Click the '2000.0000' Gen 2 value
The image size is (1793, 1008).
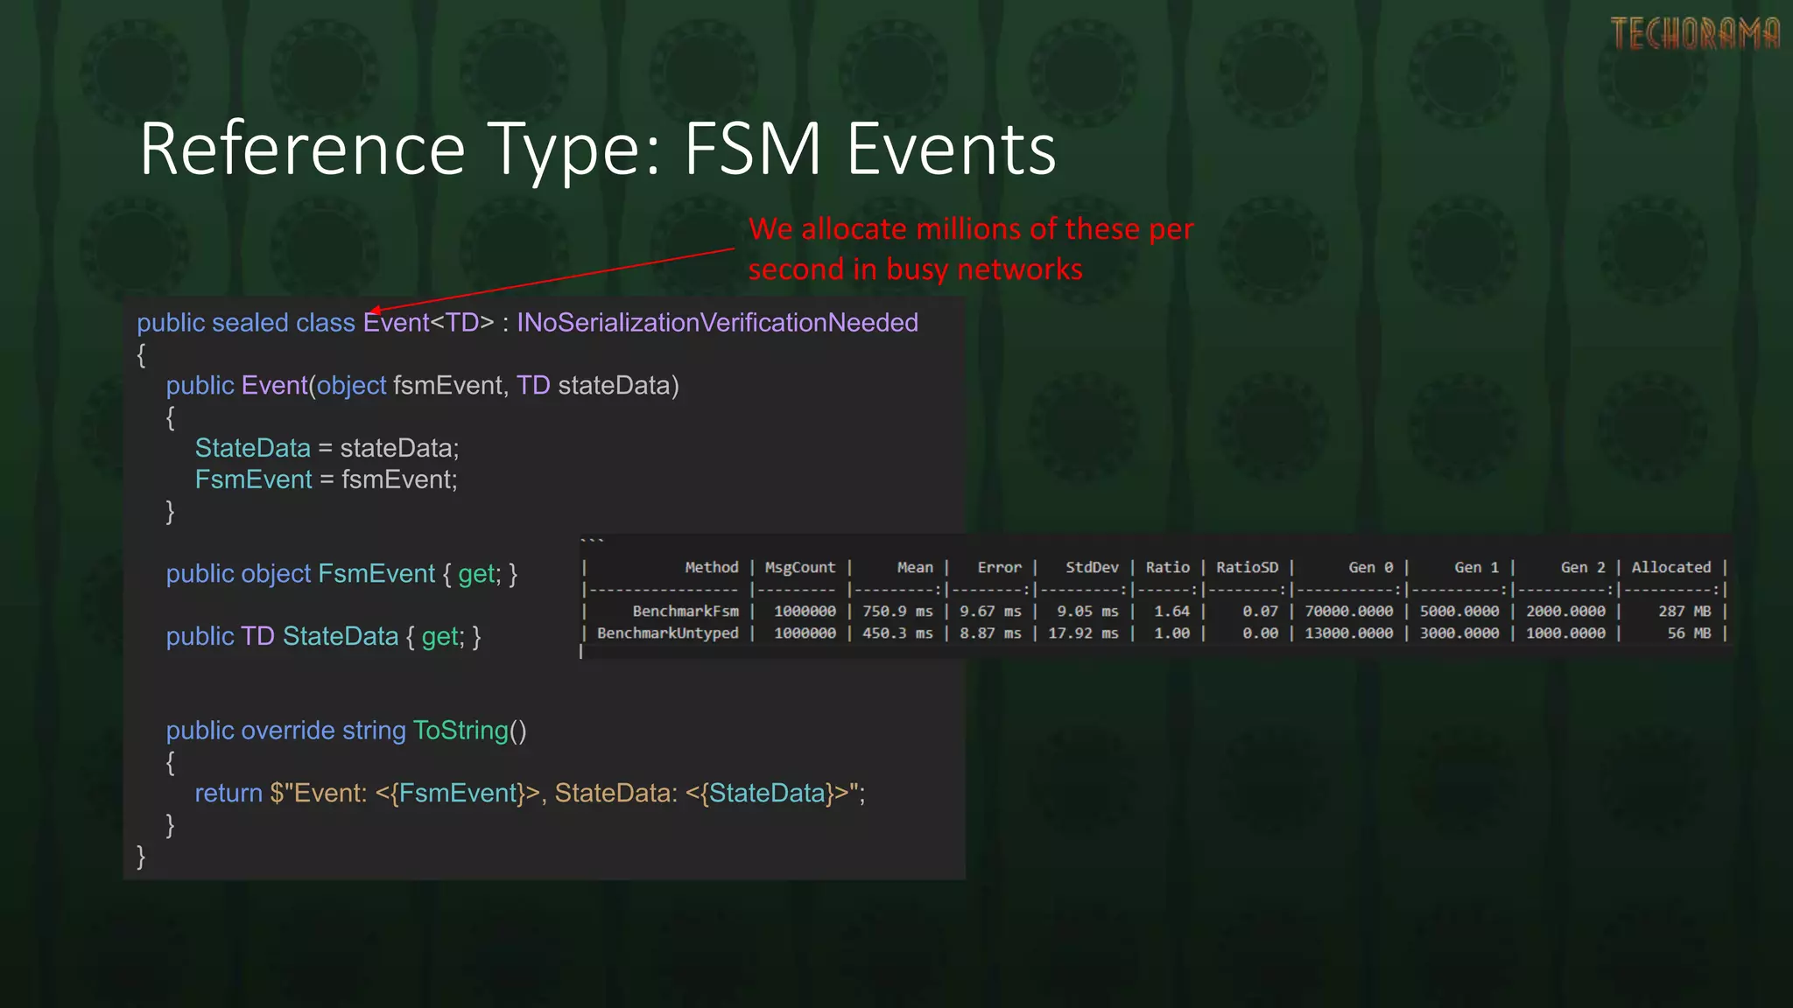pos(1565,612)
